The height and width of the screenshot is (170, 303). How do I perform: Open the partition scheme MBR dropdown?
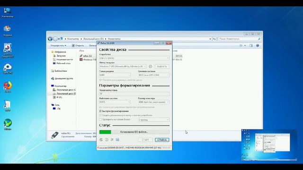115,75
